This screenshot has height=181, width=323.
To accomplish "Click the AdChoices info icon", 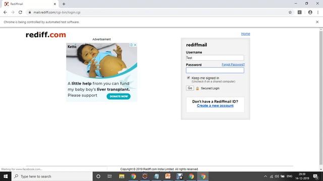I will pos(131,45).
